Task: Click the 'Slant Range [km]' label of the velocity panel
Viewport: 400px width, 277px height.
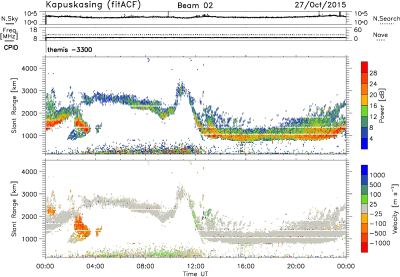Action: click(x=14, y=208)
